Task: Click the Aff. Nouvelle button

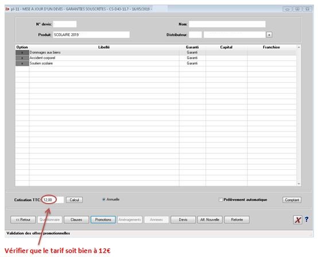Action: pyautogui.click(x=210, y=220)
